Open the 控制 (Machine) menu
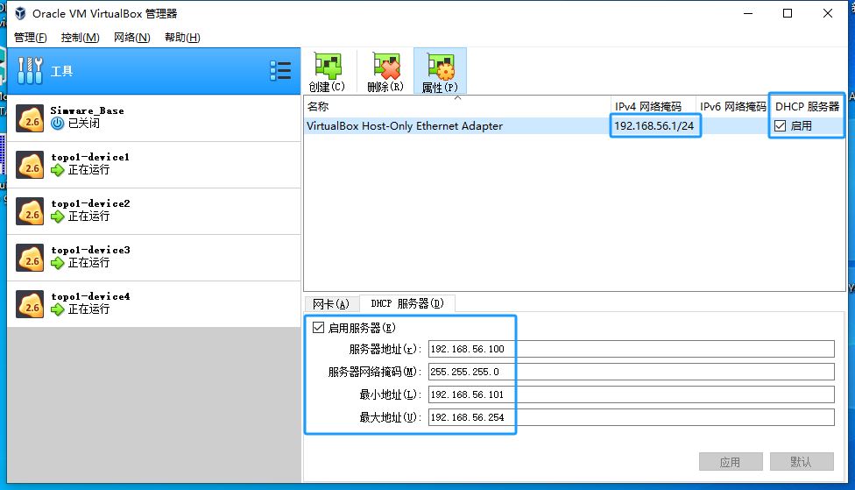 coord(80,38)
